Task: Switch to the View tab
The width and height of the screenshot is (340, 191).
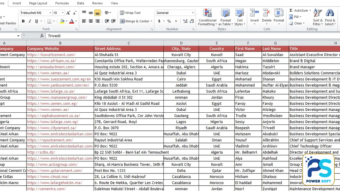Action: pyautogui.click(x=114, y=3)
